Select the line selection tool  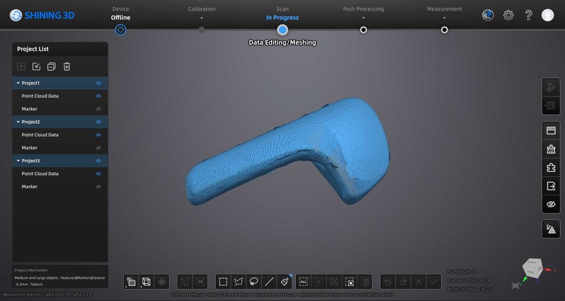269,282
